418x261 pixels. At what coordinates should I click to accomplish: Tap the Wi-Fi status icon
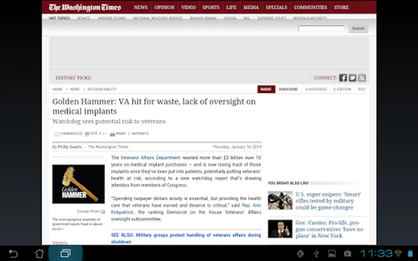[398, 253]
